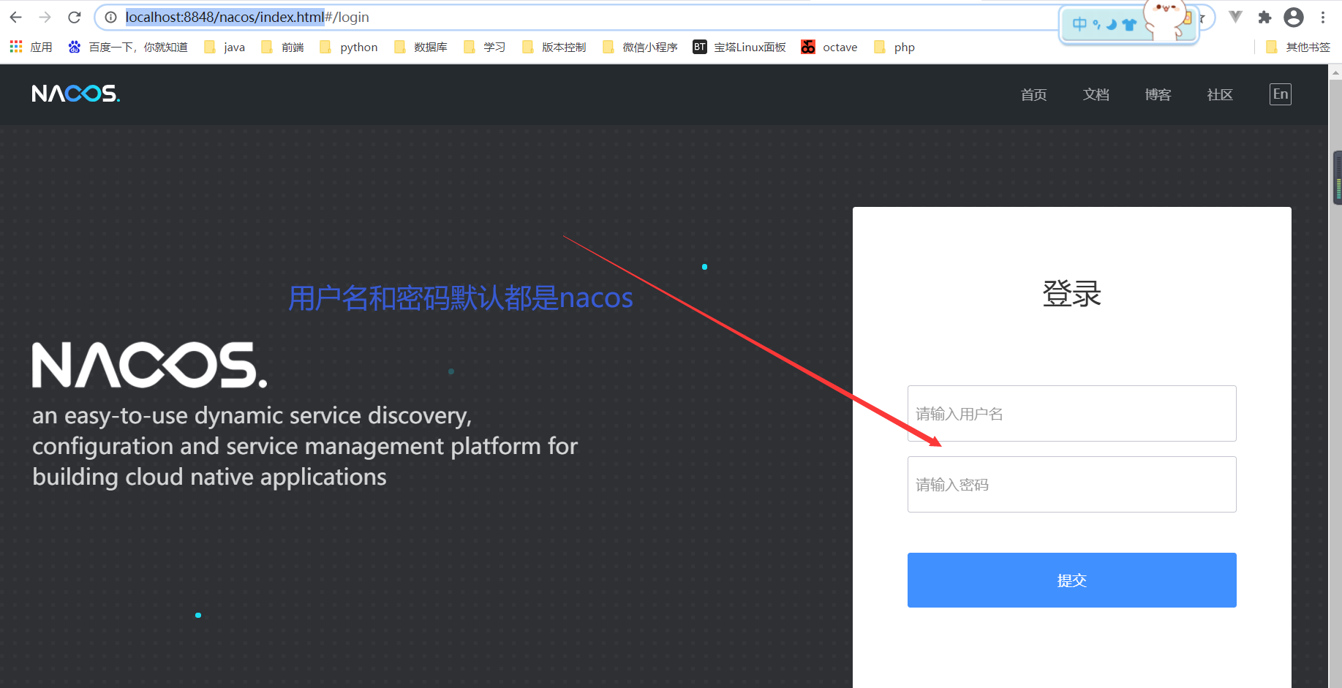Focus the 请输入密码 password field
Image resolution: width=1342 pixels, height=688 pixels.
(1071, 484)
